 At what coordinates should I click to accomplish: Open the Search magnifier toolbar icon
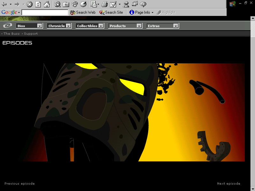57,4
